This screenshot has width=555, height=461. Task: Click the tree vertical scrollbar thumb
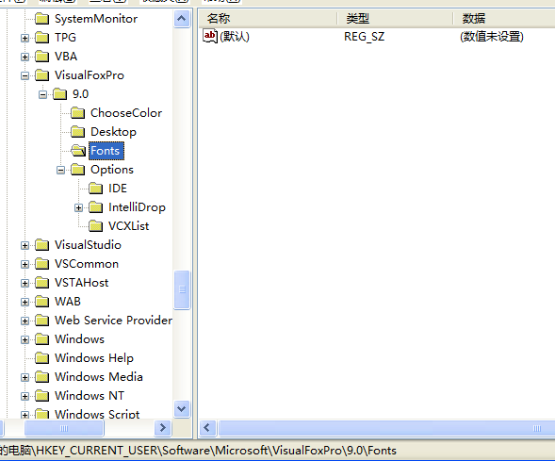coord(182,289)
